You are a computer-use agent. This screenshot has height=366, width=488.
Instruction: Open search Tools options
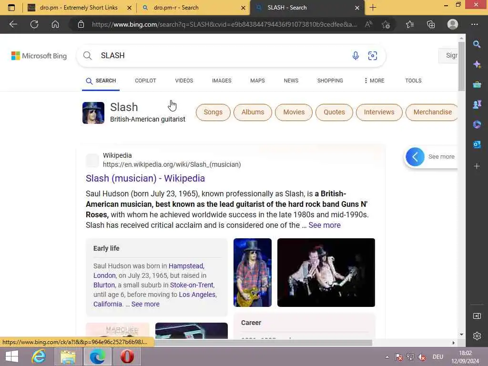point(413,81)
